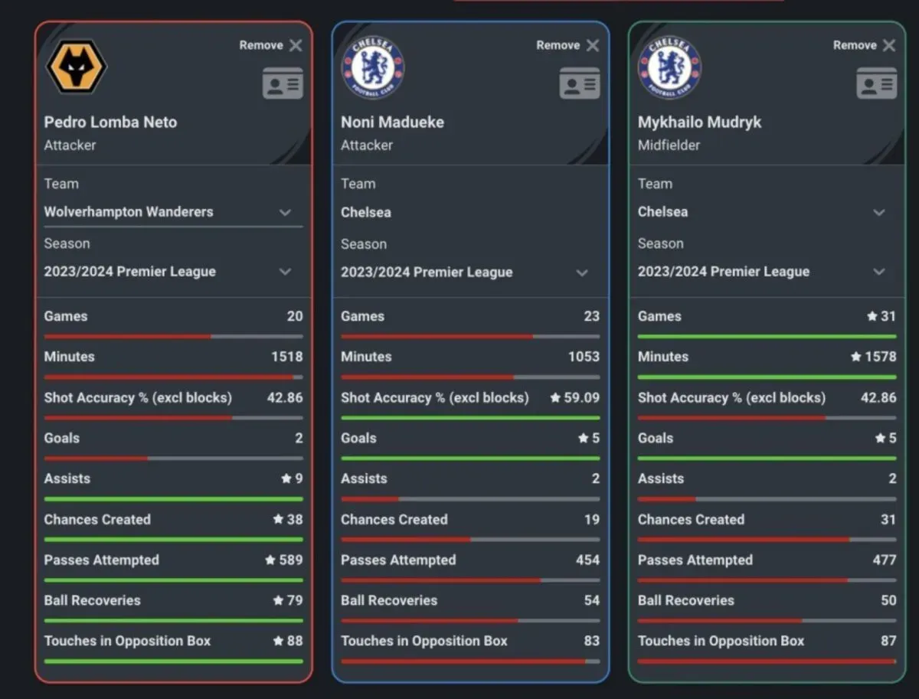The height and width of the screenshot is (699, 919).
Task: Expand Wolverhampton Wanderers team dropdown
Action: click(x=285, y=212)
